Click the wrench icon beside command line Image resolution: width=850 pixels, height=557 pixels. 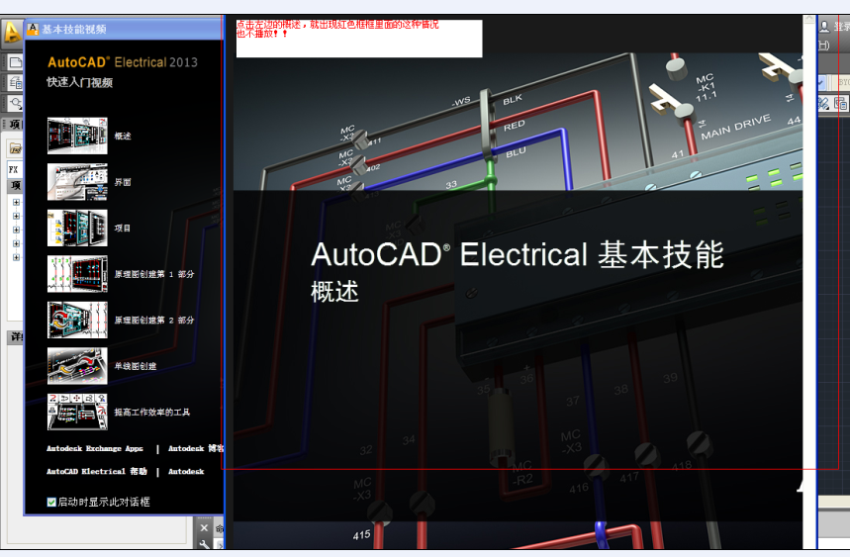(205, 544)
